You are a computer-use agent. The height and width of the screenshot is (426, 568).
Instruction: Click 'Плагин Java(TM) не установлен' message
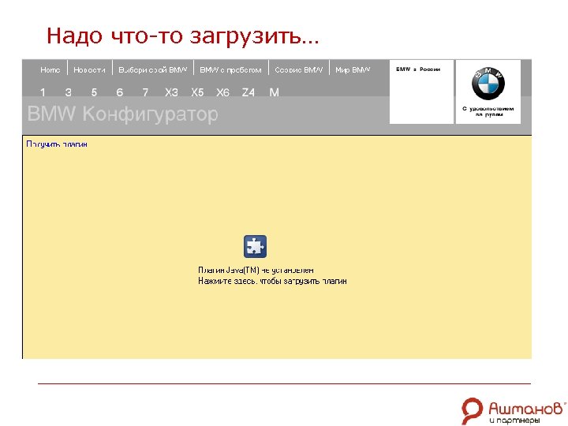tap(256, 271)
